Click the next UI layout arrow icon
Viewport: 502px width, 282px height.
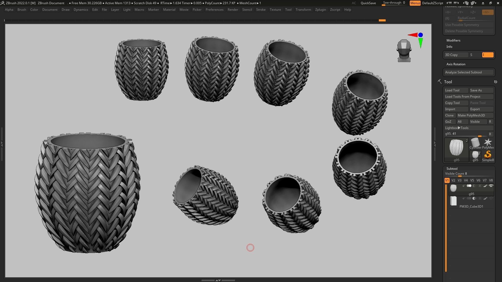[474, 3]
